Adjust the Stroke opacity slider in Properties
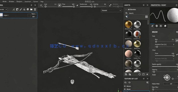The width and height of the screenshot is (178, 92). tap(165, 67)
